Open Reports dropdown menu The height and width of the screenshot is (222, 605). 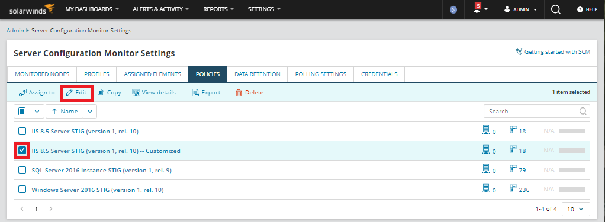(x=218, y=9)
